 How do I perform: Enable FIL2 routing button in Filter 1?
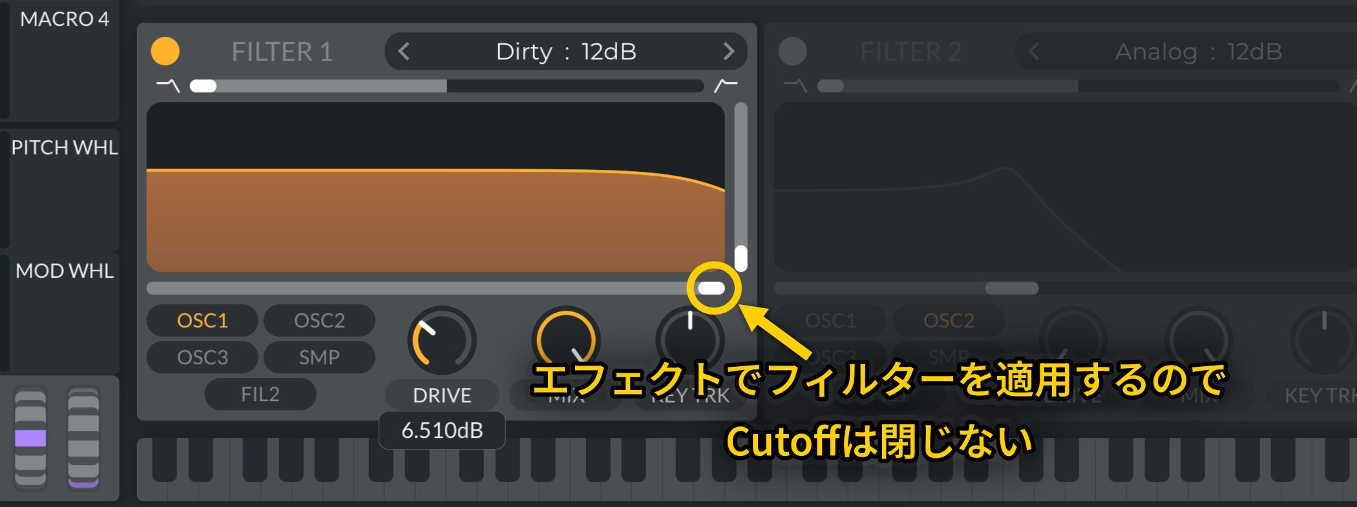[x=260, y=394]
